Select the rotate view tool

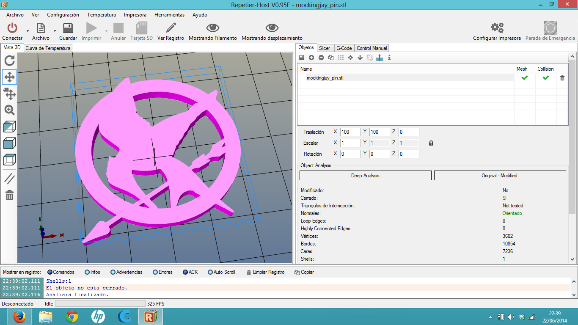click(x=9, y=61)
